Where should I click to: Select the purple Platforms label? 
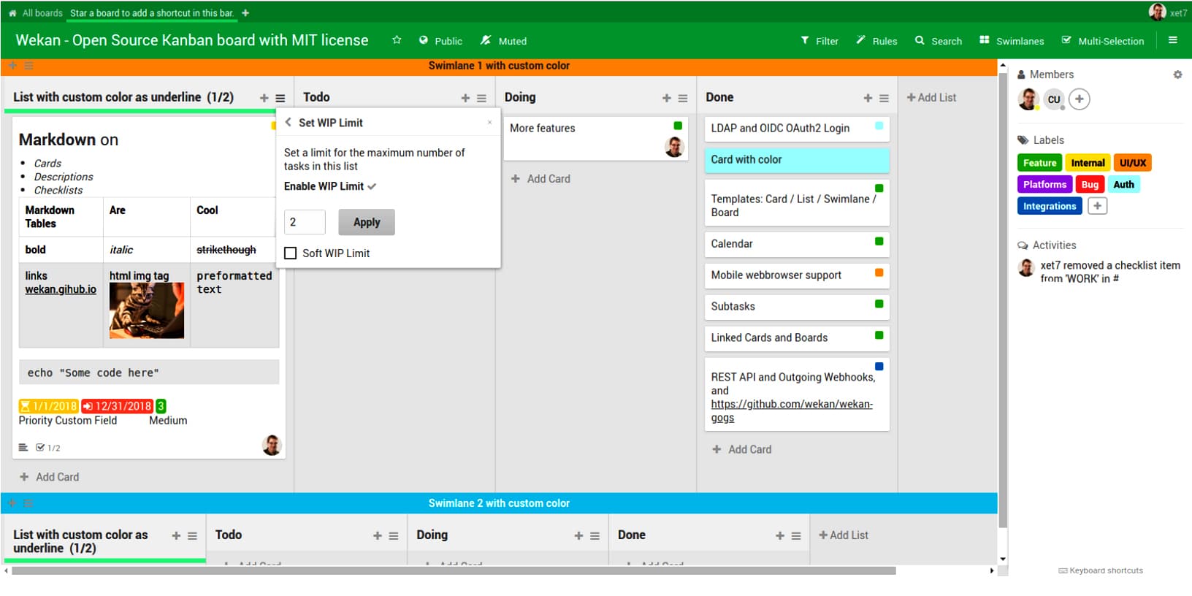[1044, 185]
